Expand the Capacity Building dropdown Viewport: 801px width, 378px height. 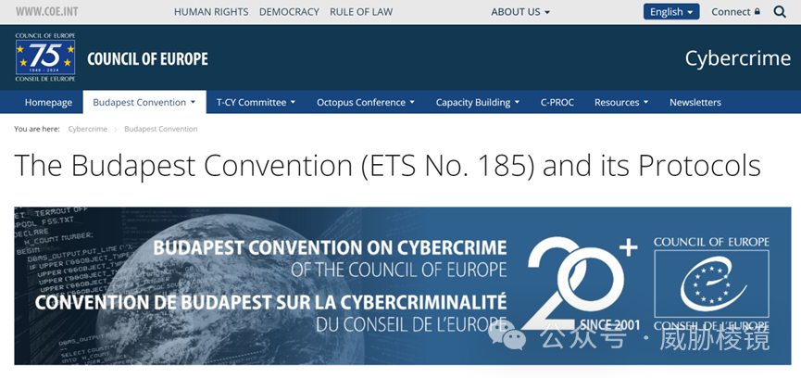click(x=478, y=102)
